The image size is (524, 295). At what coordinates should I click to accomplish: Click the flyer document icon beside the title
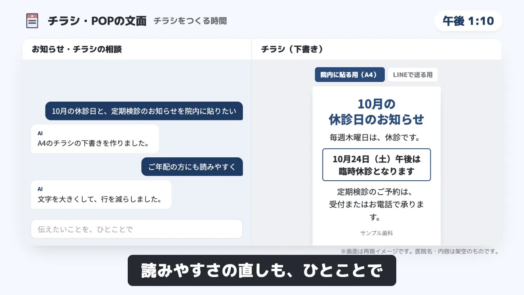point(32,20)
